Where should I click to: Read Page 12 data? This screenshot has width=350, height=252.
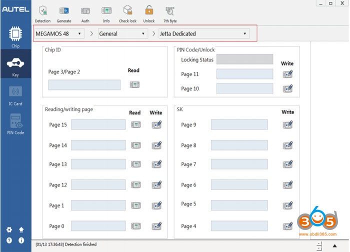135,185
